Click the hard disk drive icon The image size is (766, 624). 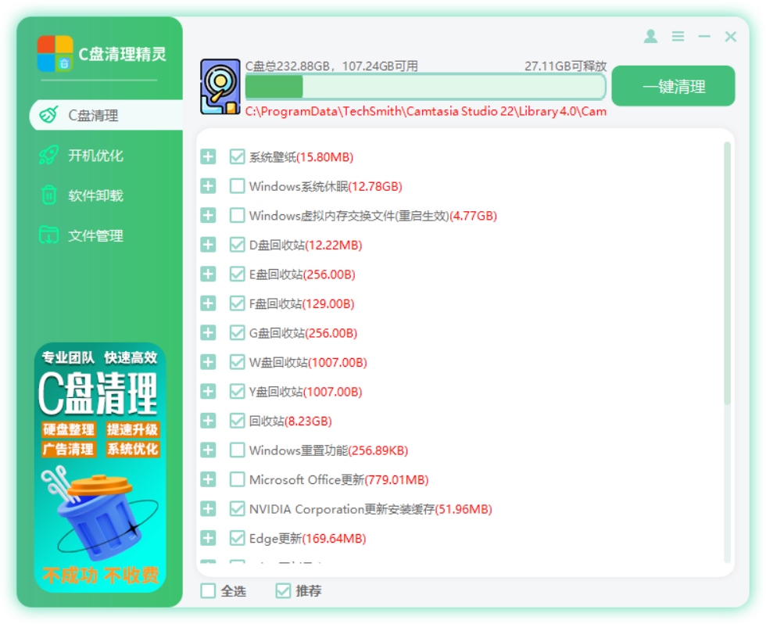click(220, 87)
